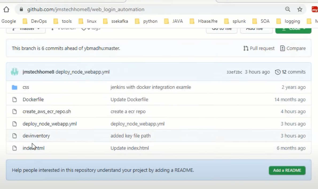The image size is (318, 189).
Task: Open the linux bookmark folder
Action: pyautogui.click(x=88, y=21)
